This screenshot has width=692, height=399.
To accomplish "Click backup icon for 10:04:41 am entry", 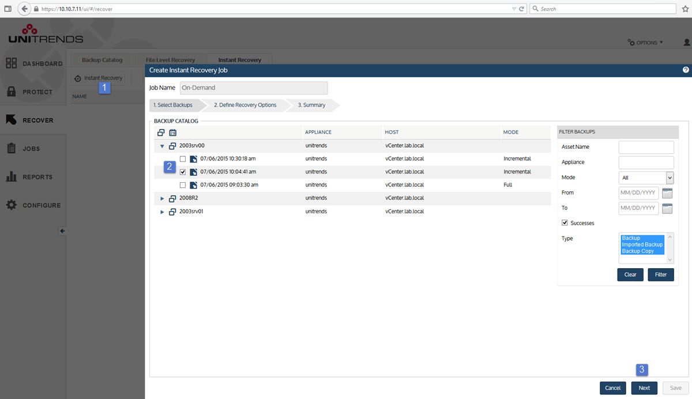I will click(194, 172).
